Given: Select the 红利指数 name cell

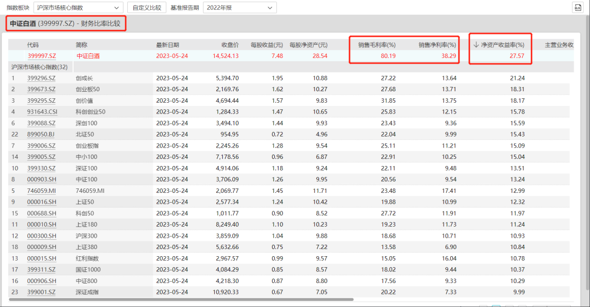Looking at the screenshot, I should pyautogui.click(x=87, y=258).
